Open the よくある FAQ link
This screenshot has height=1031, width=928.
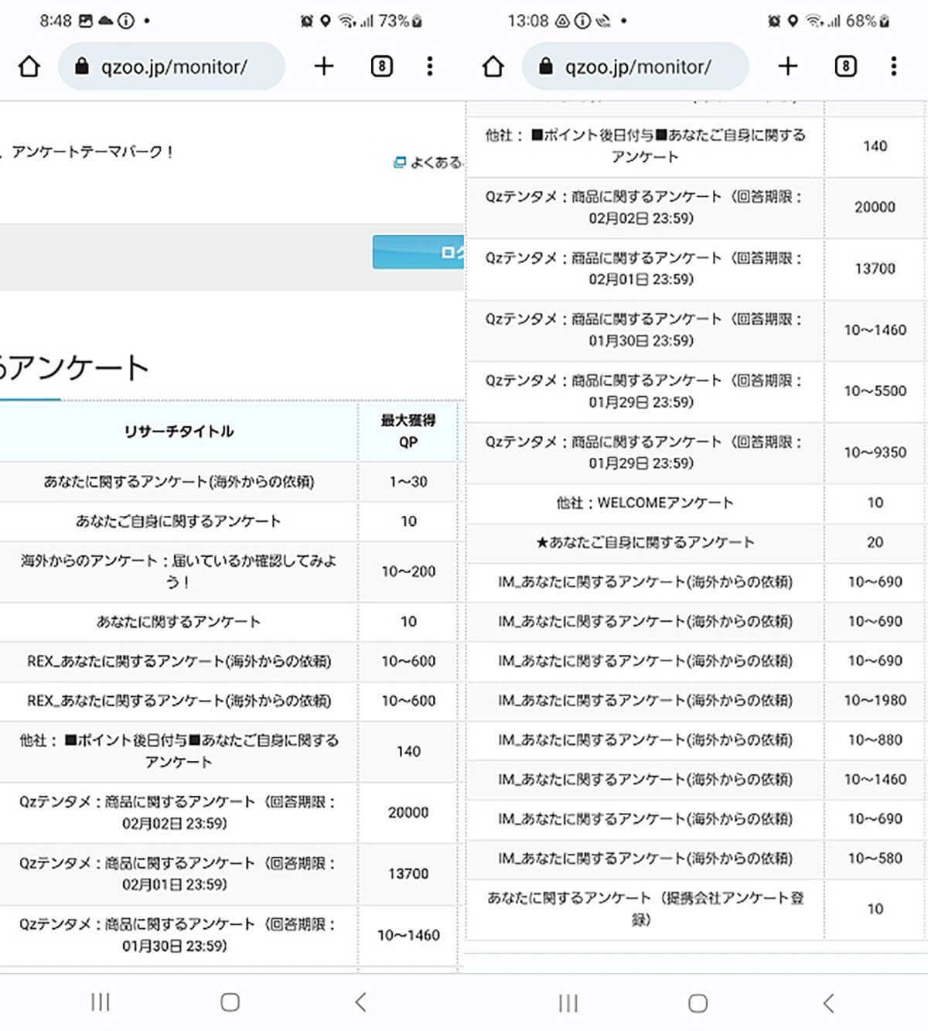click(428, 162)
